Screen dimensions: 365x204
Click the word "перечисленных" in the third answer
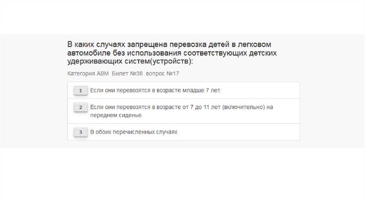[x=134, y=132]
